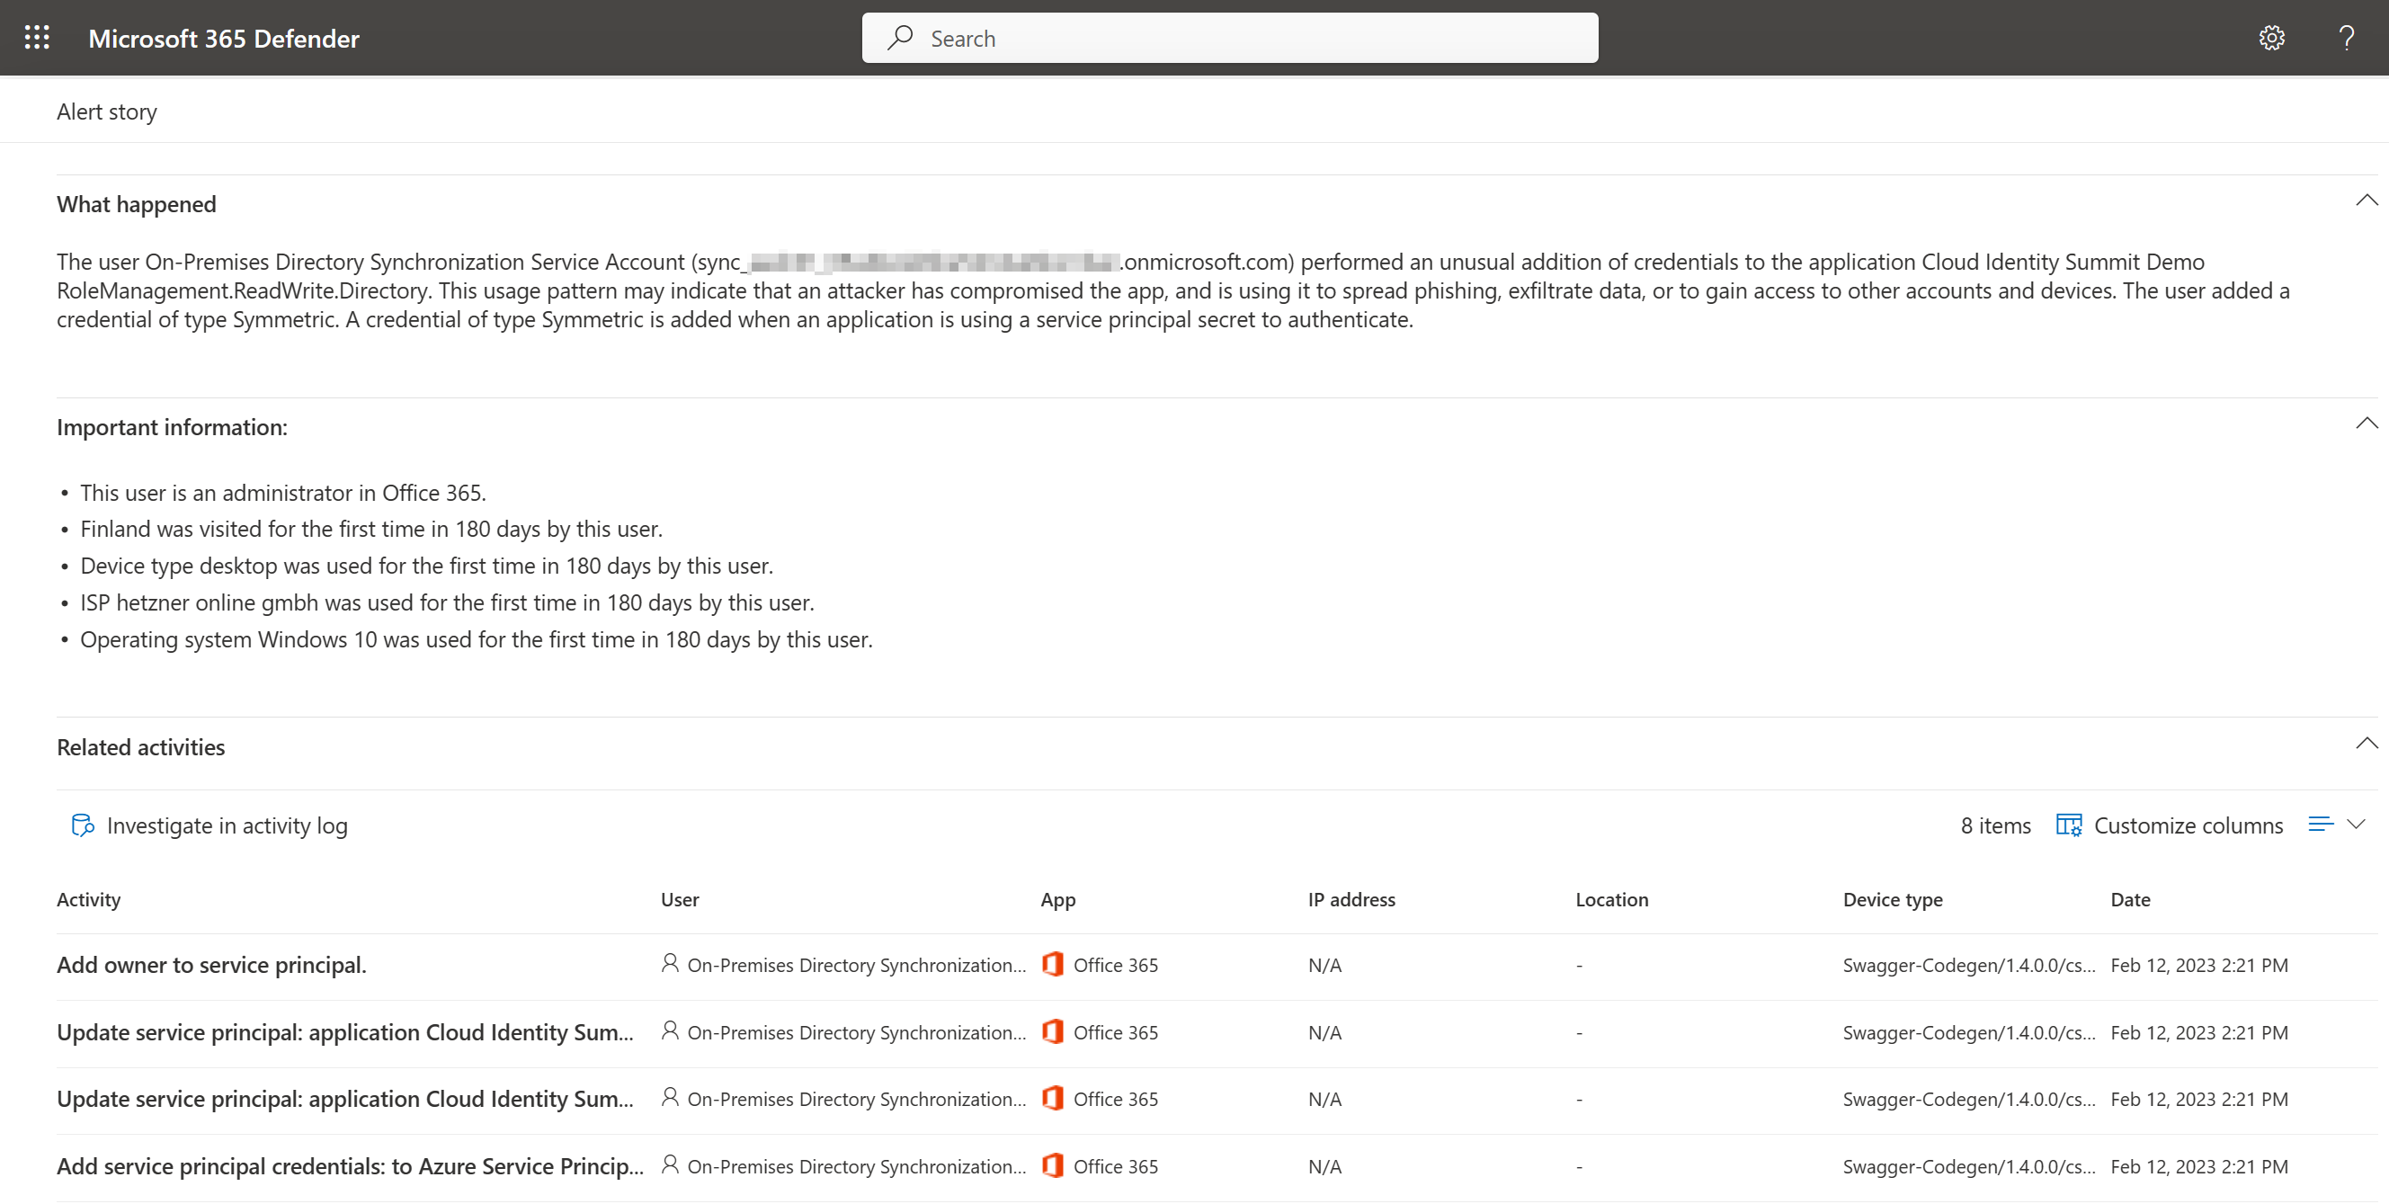Click the activity log investigate icon
2389x1204 pixels.
(x=83, y=825)
